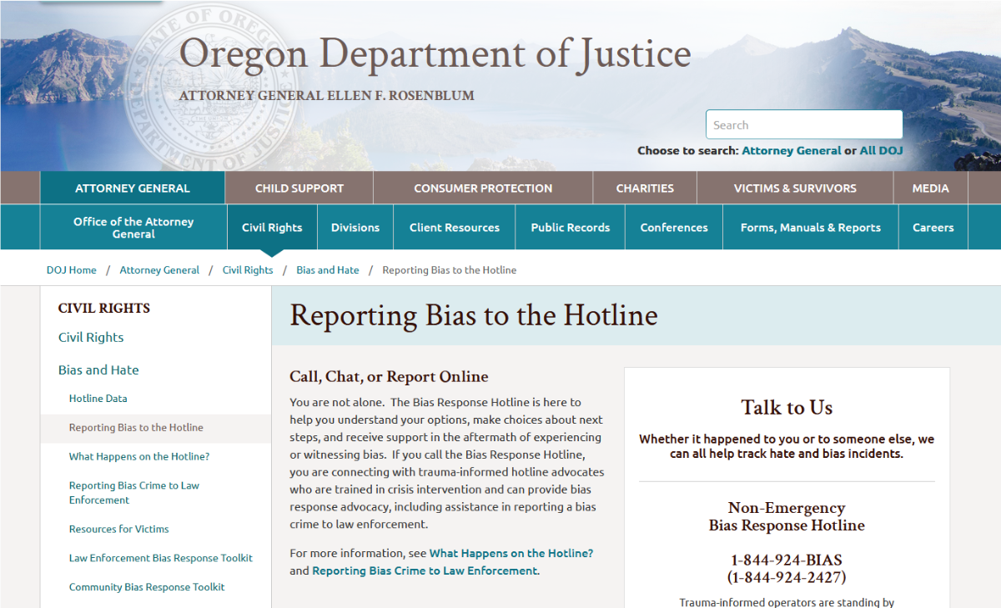Go to Office of the Attorney General
Screen dimensions: 1001x608
point(133,228)
